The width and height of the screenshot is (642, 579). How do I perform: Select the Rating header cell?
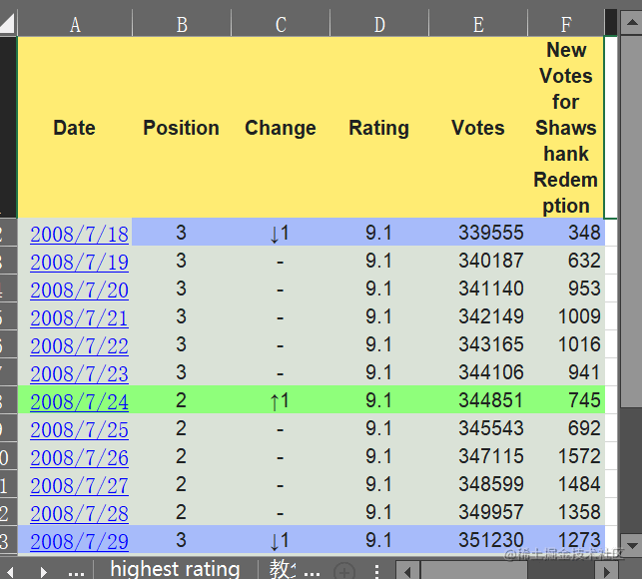(379, 128)
